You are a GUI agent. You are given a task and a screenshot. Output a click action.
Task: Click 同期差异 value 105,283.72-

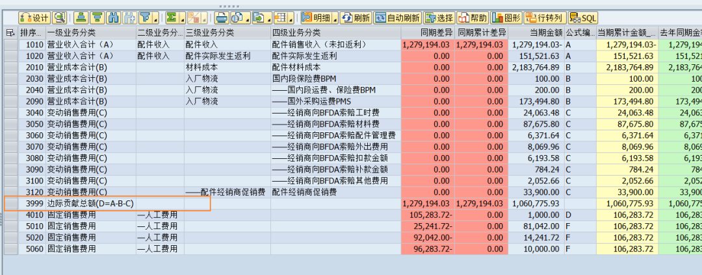click(428, 215)
